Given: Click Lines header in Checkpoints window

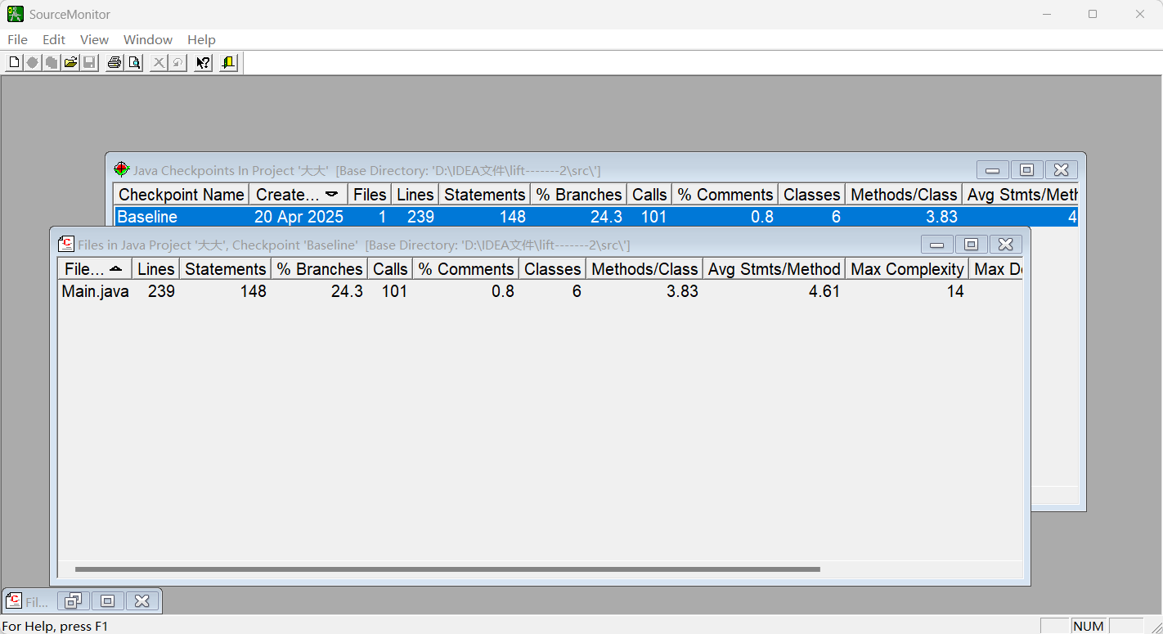Looking at the screenshot, I should pyautogui.click(x=415, y=195).
